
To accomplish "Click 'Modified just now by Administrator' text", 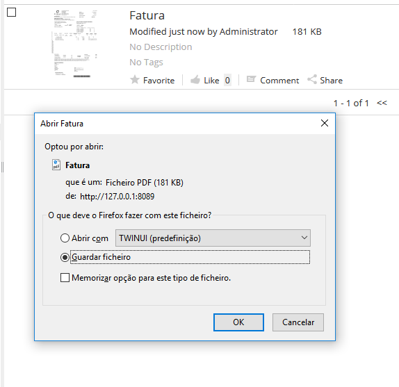I will click(204, 32).
